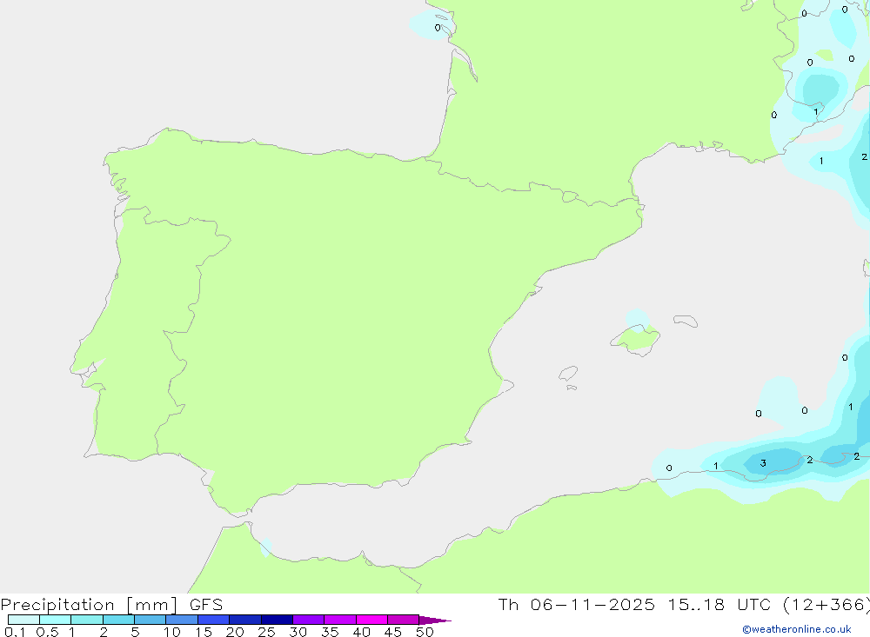Click the Mallorca island outline on the map

pos(636,339)
